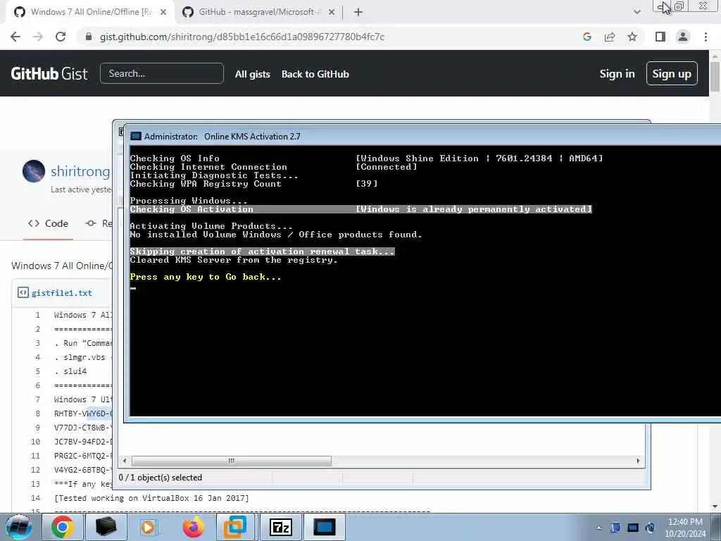Click line number 14 in the gist
Viewport: 721px width, 541px height.
pyautogui.click(x=35, y=498)
